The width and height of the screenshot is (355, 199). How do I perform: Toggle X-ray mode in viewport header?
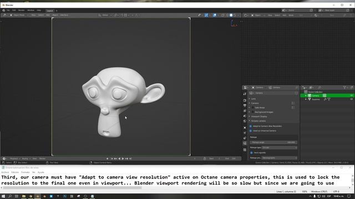[223, 15]
